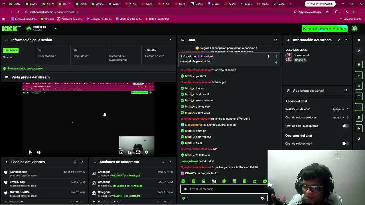Viewport: 365px width, 205px height.
Task: Pick the angry square emote
Action: click(204, 181)
